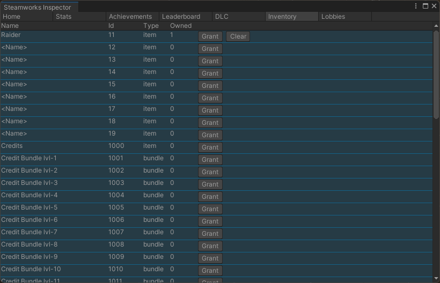Screen dimensions: 440x283
Task: Click the <Name> entry with Id 12
Action: (x=14, y=47)
